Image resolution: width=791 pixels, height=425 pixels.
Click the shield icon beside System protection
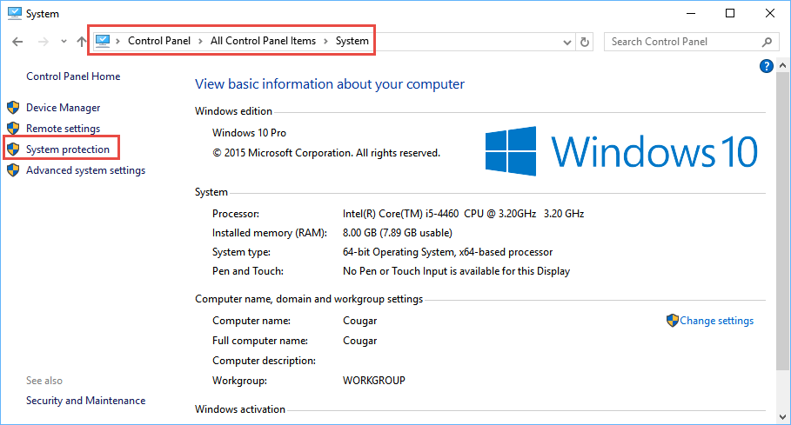[13, 149]
